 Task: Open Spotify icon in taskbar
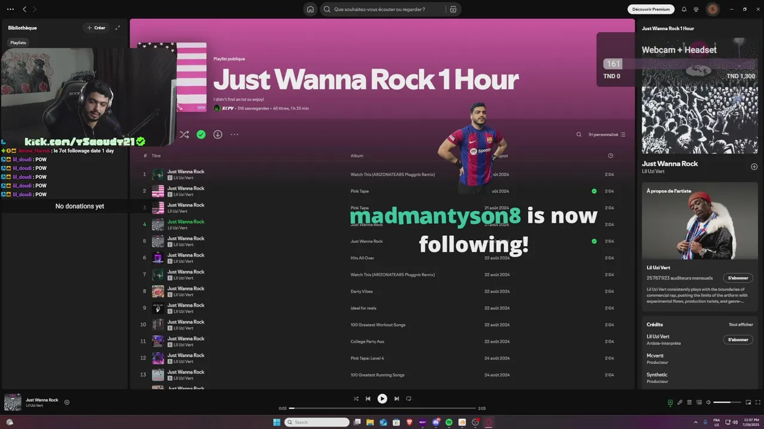(449, 422)
